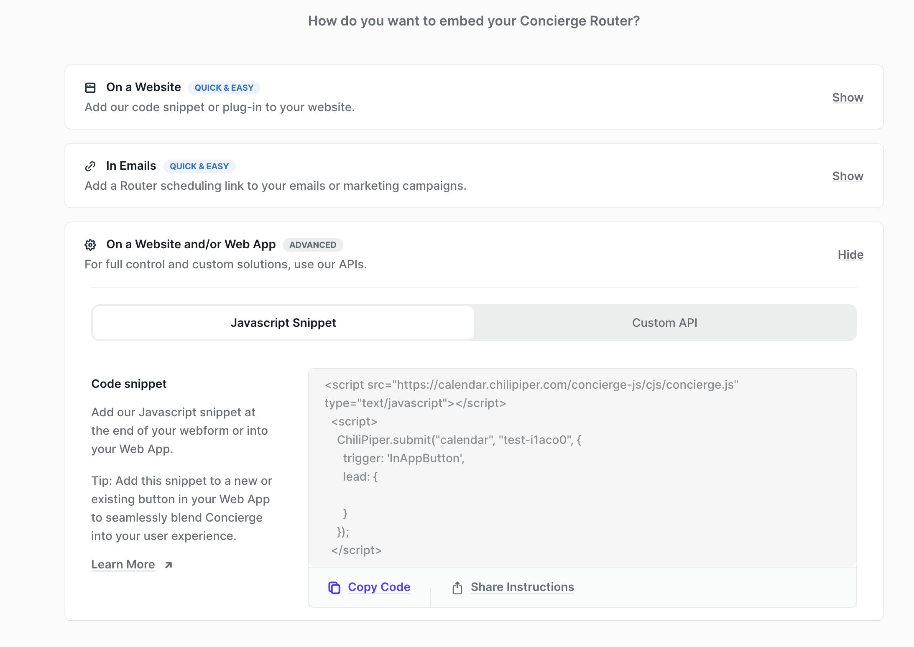914x647 pixels.
Task: Click the ADVANCED badge
Action: [x=313, y=245]
